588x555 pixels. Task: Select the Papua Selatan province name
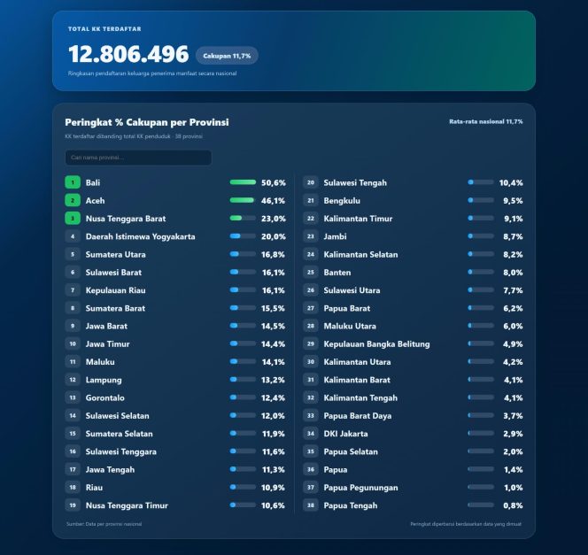coord(351,452)
